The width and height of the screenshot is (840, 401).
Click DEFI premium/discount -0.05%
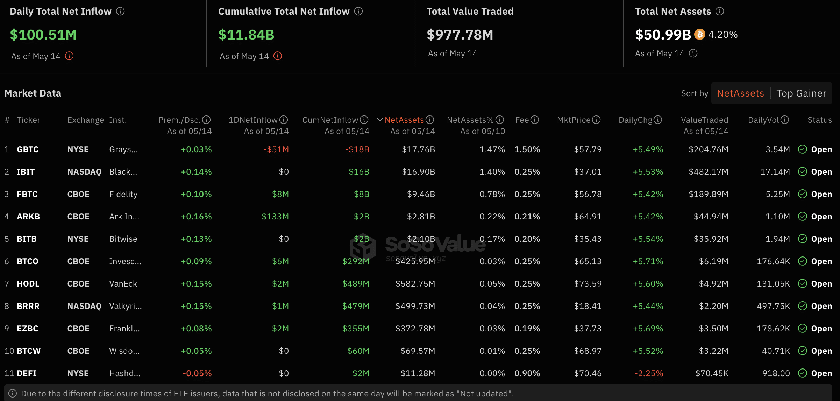coord(197,373)
